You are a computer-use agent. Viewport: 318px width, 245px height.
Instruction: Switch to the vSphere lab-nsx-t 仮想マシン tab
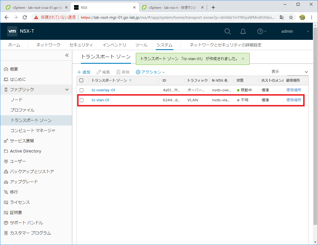click(x=173, y=7)
